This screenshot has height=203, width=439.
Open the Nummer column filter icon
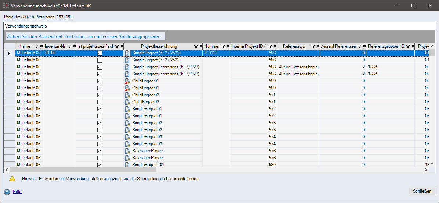[x=223, y=46]
